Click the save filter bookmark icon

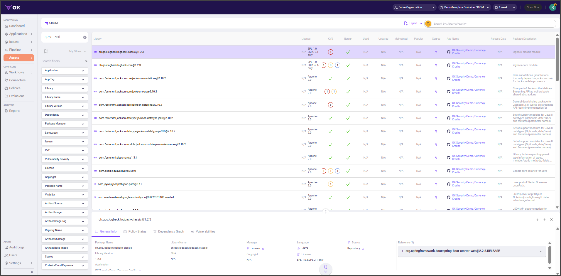click(46, 51)
